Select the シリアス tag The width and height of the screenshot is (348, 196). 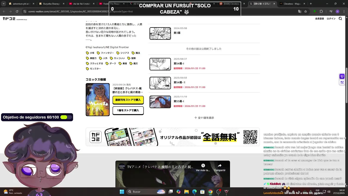click(123, 53)
